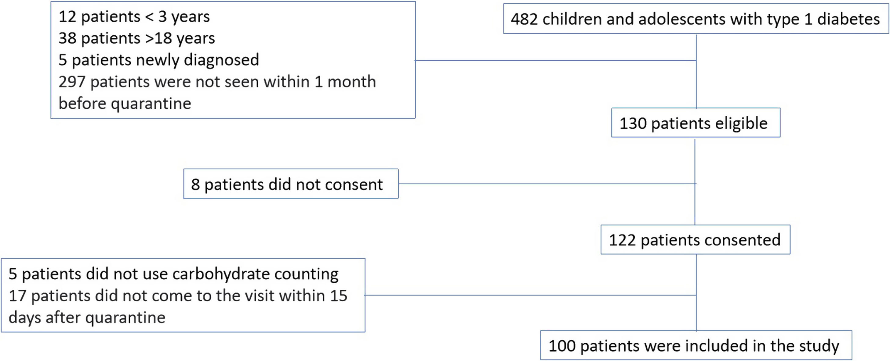Screen dimensions: 890x361
Task: Click the 'days after quarantine' text
Action: 87,317
